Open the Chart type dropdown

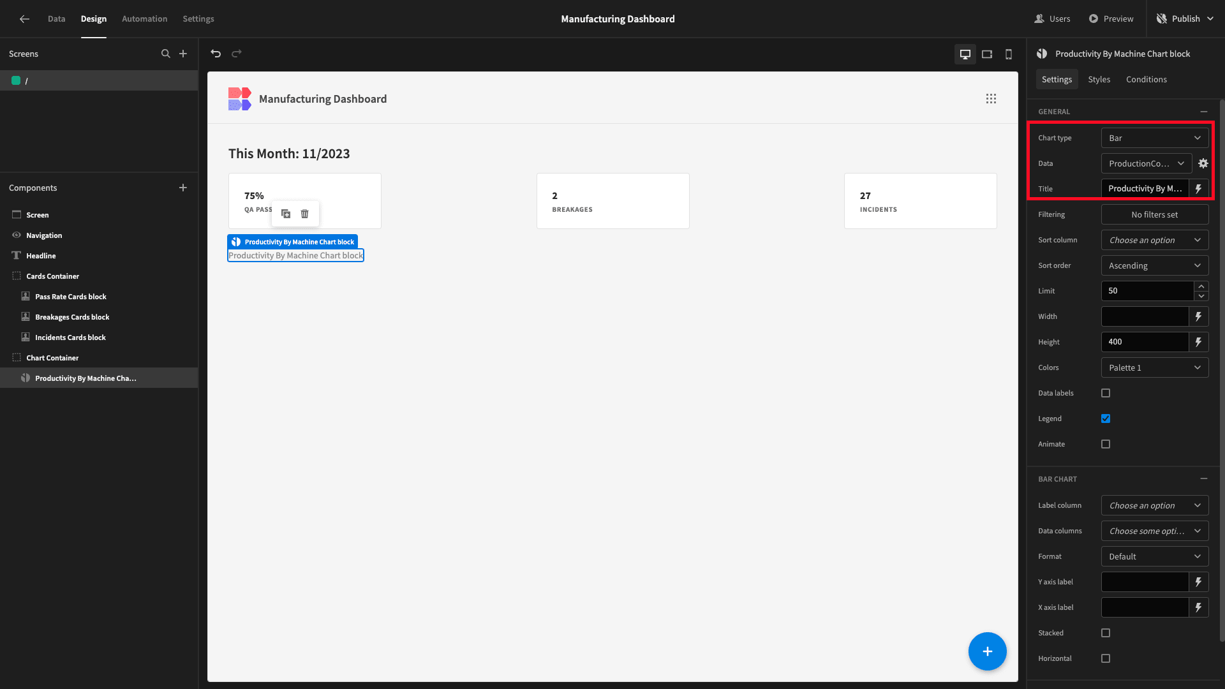[x=1155, y=138]
